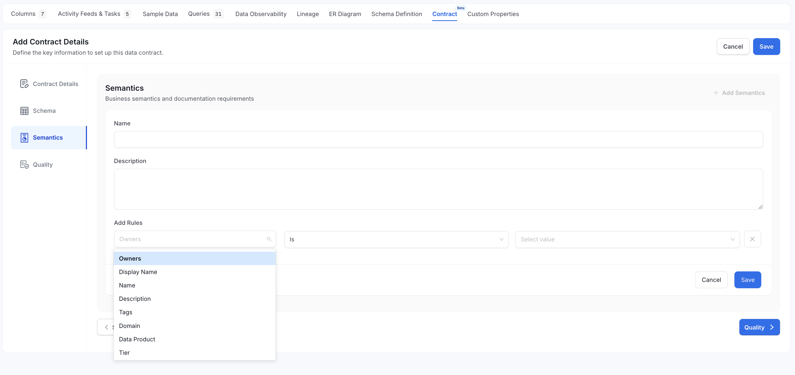Click into the Description text area
Image resolution: width=795 pixels, height=375 pixels.
click(438, 189)
